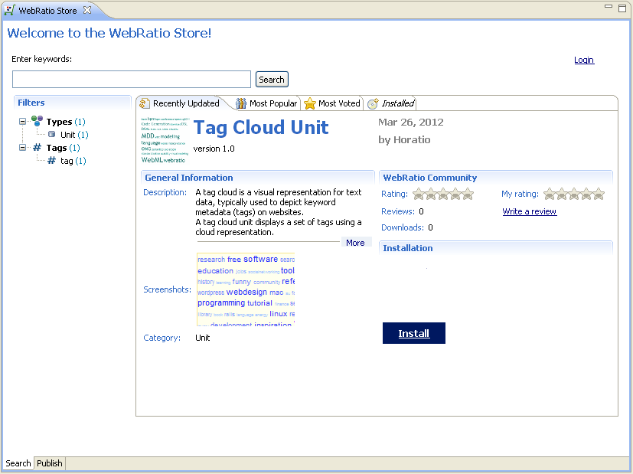The image size is (633, 474).
Task: Set My rating to one star
Action: 550,195
